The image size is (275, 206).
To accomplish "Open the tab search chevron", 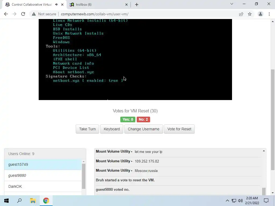I will tap(232, 4).
